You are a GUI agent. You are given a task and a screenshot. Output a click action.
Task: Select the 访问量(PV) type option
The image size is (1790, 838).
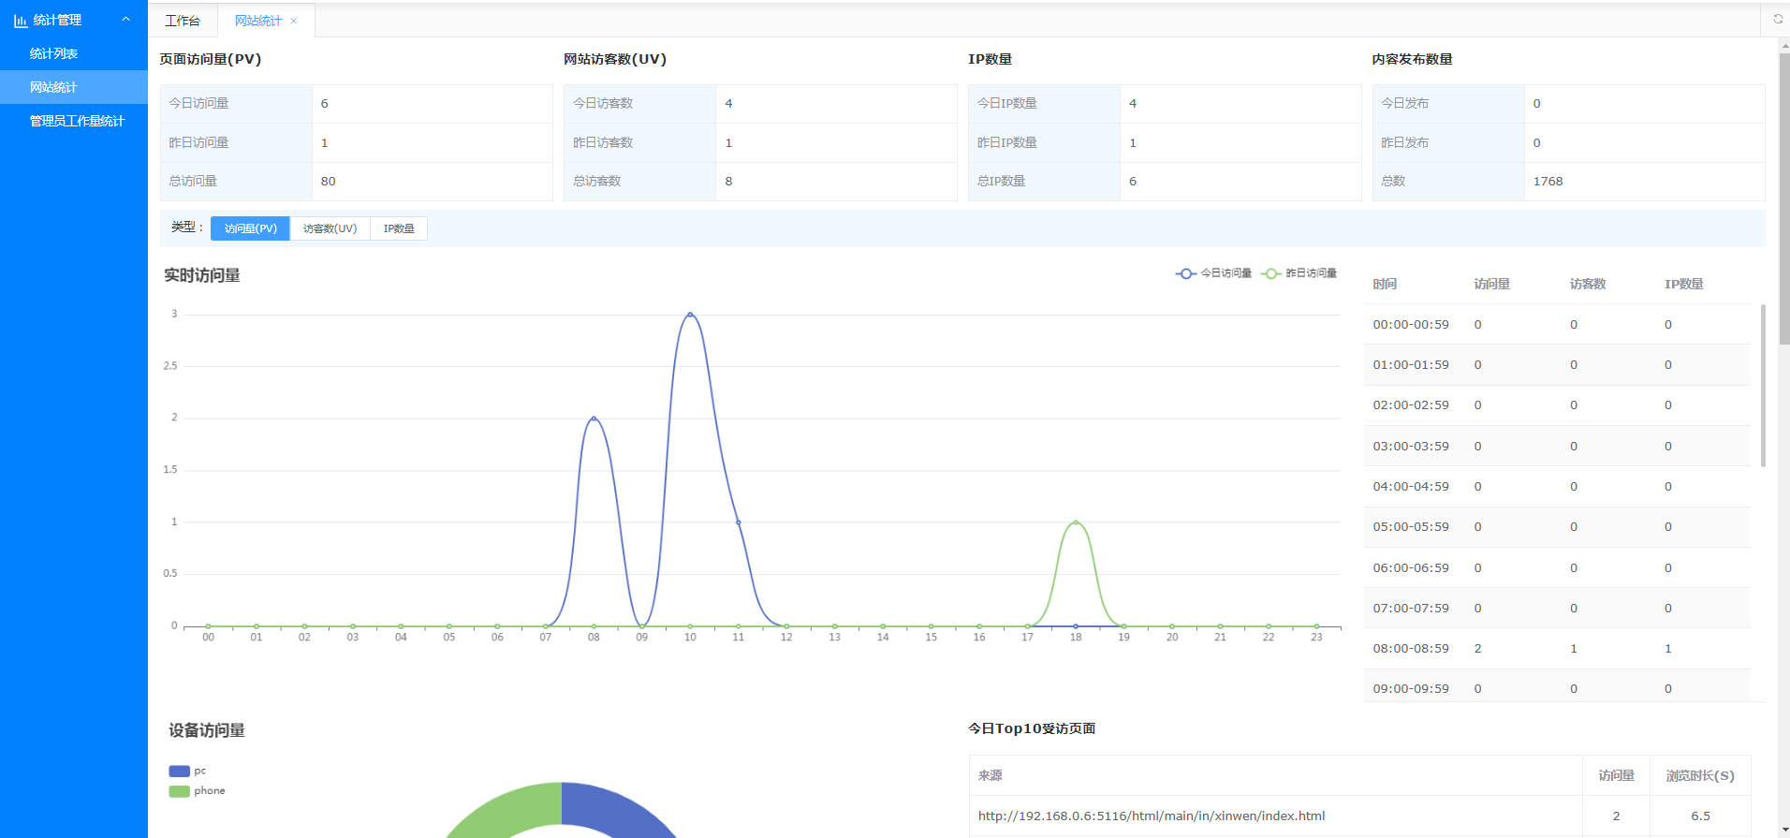[x=250, y=228]
